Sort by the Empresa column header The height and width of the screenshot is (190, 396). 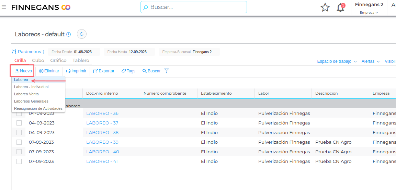(382, 93)
